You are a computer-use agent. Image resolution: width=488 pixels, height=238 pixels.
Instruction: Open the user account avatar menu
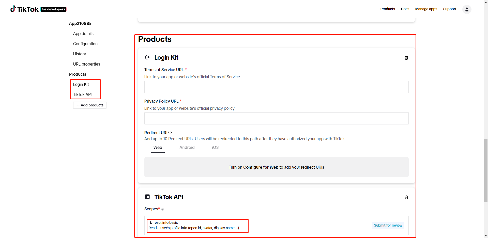pyautogui.click(x=467, y=9)
